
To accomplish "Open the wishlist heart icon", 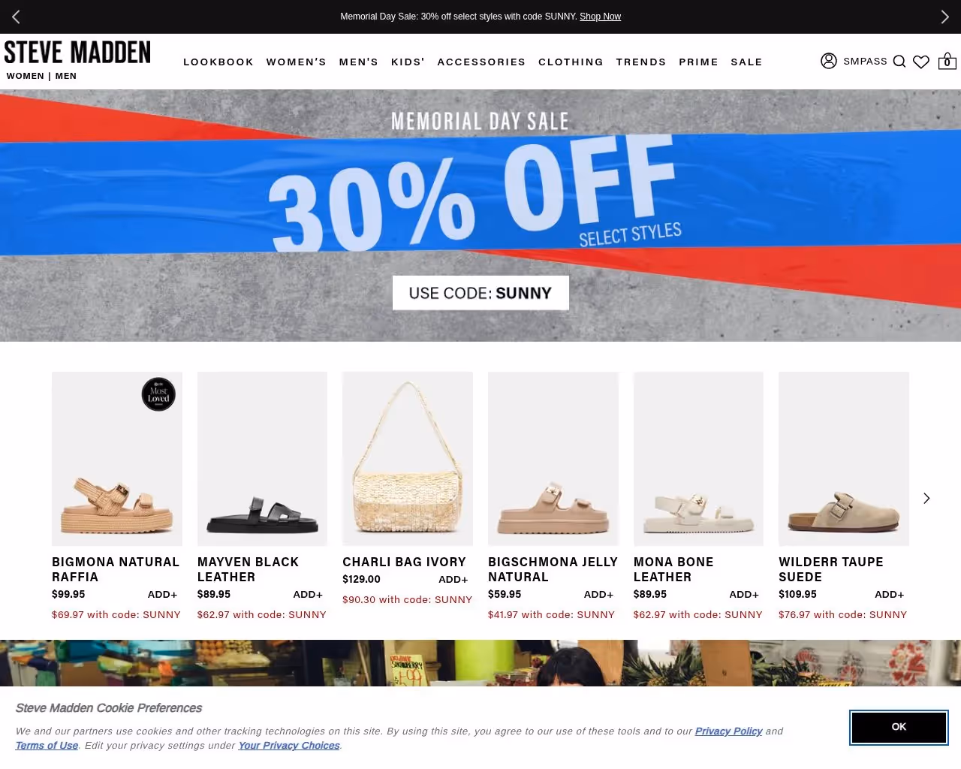I will [921, 62].
